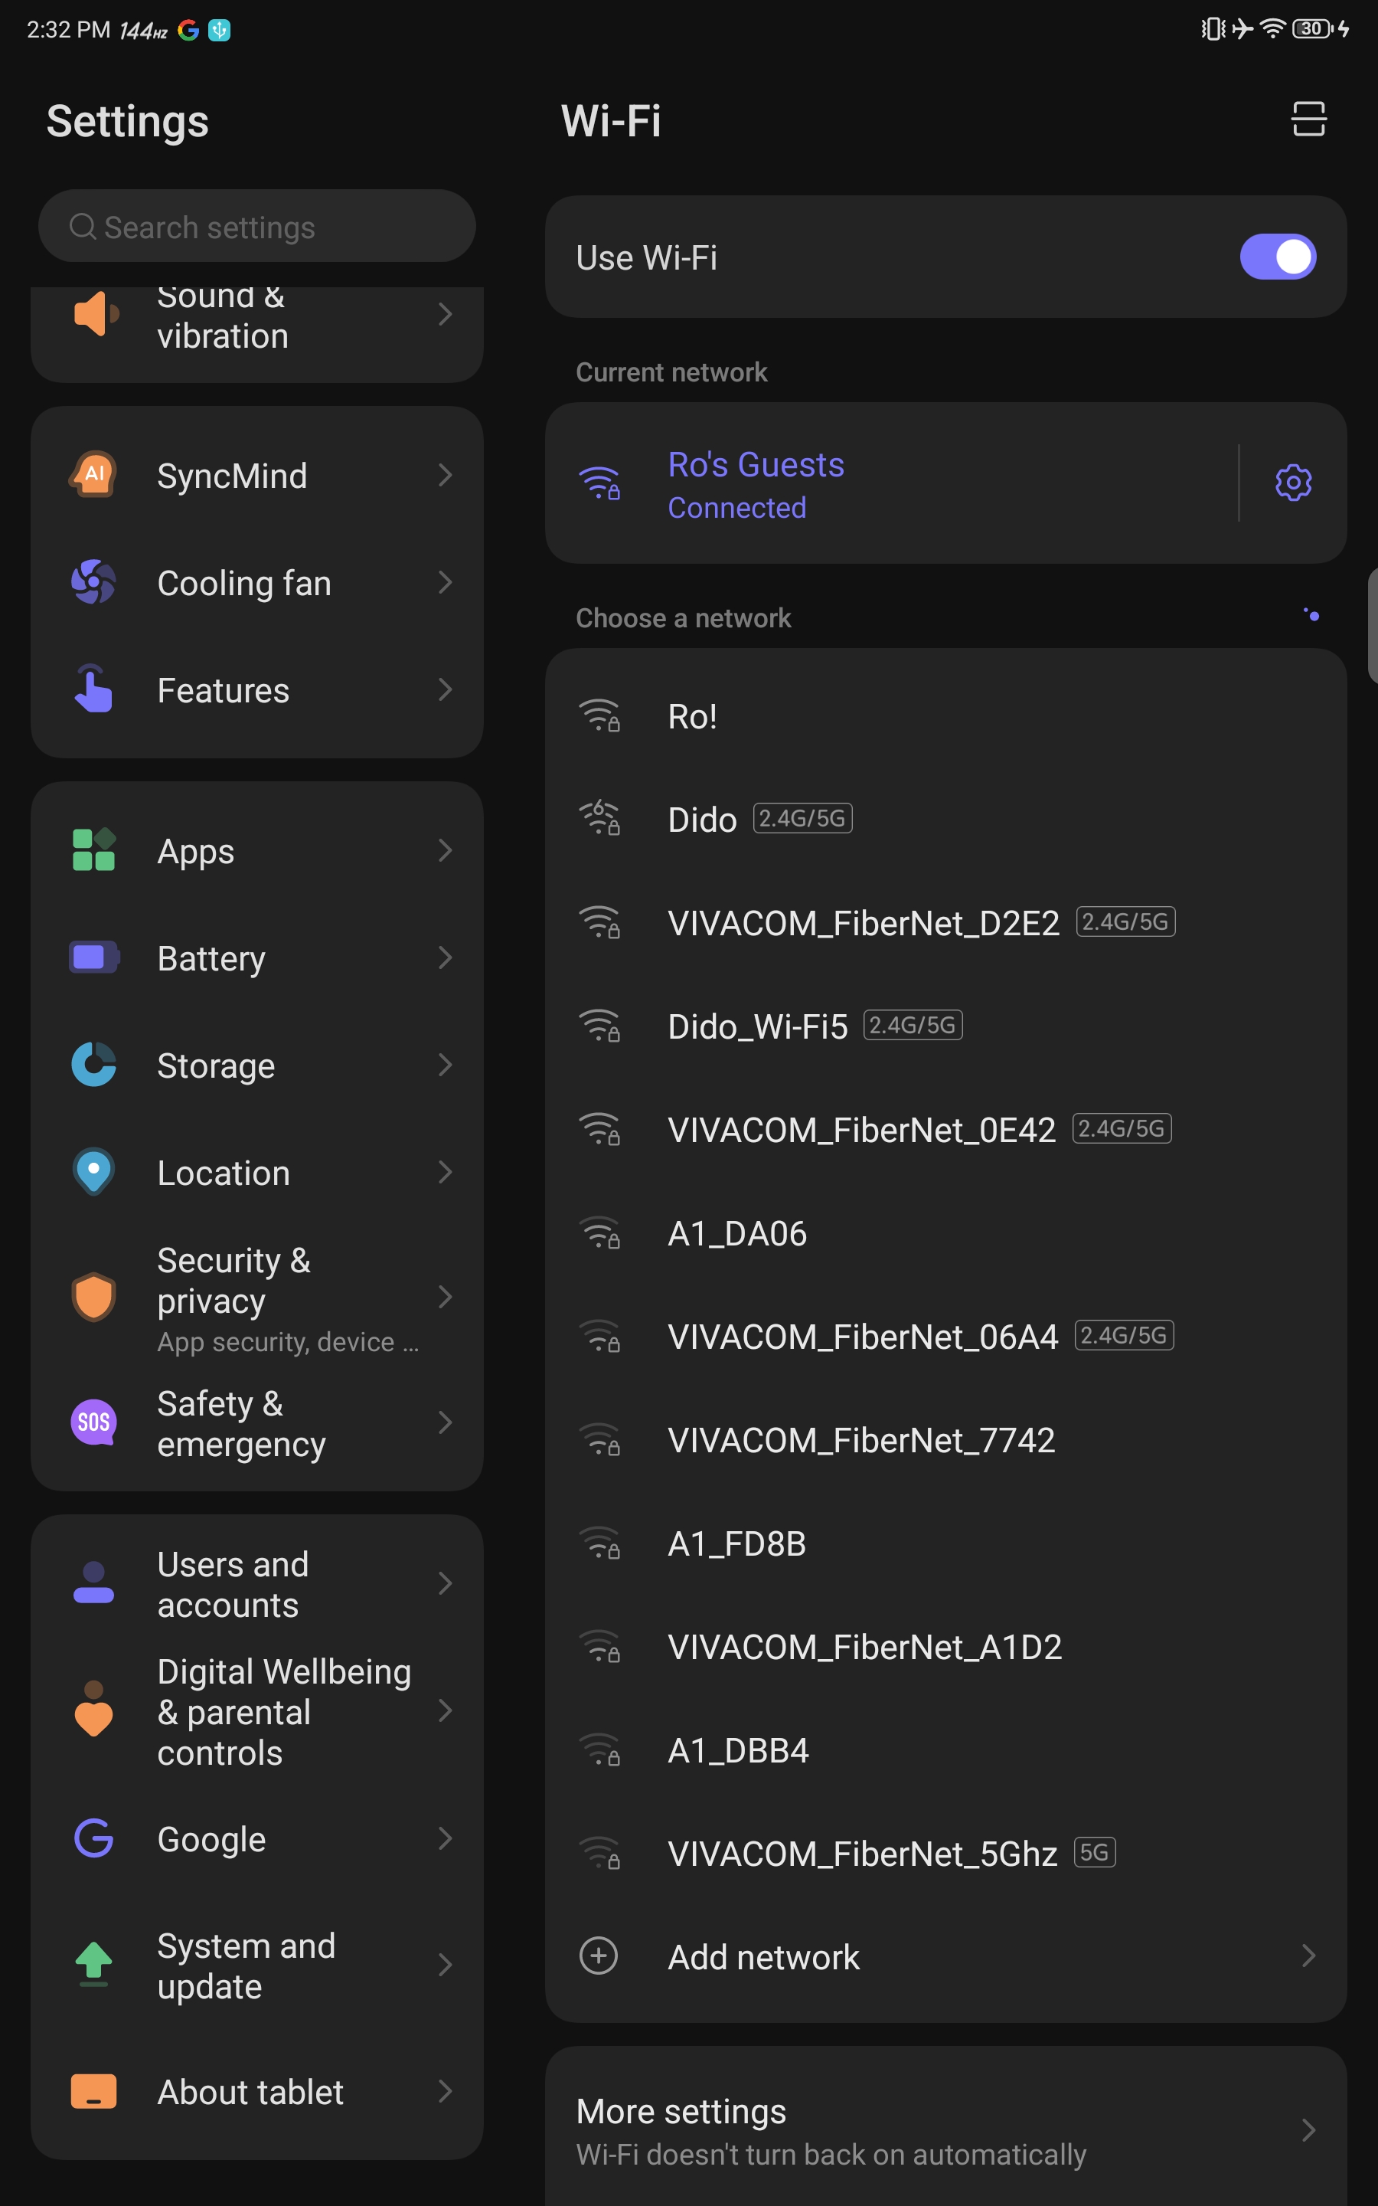Image resolution: width=1378 pixels, height=2206 pixels.
Task: Connect to VIVACOM_FiberNet_06A4 network
Action: (946, 1337)
